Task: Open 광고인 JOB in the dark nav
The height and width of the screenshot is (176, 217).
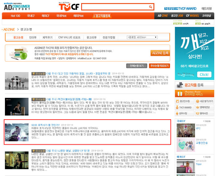Action: 177,16
